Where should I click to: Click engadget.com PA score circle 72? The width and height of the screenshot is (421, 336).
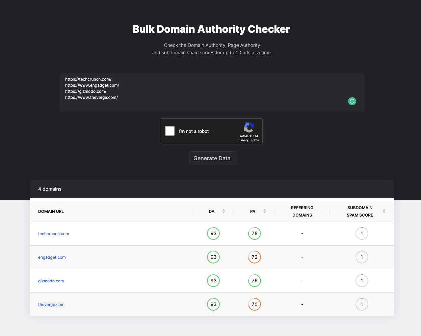(255, 257)
